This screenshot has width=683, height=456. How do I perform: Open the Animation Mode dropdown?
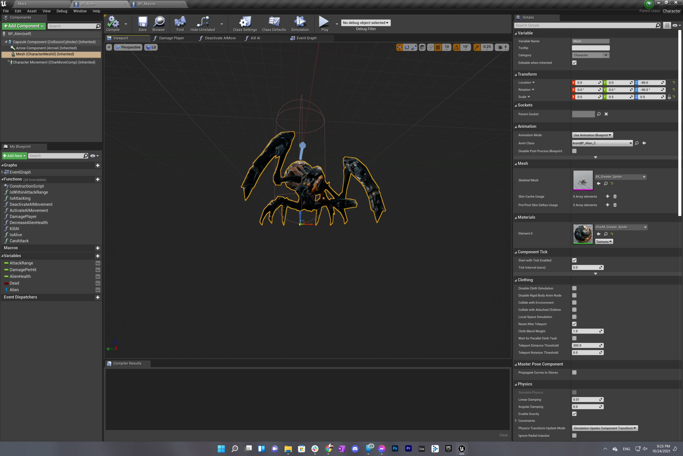click(592, 135)
